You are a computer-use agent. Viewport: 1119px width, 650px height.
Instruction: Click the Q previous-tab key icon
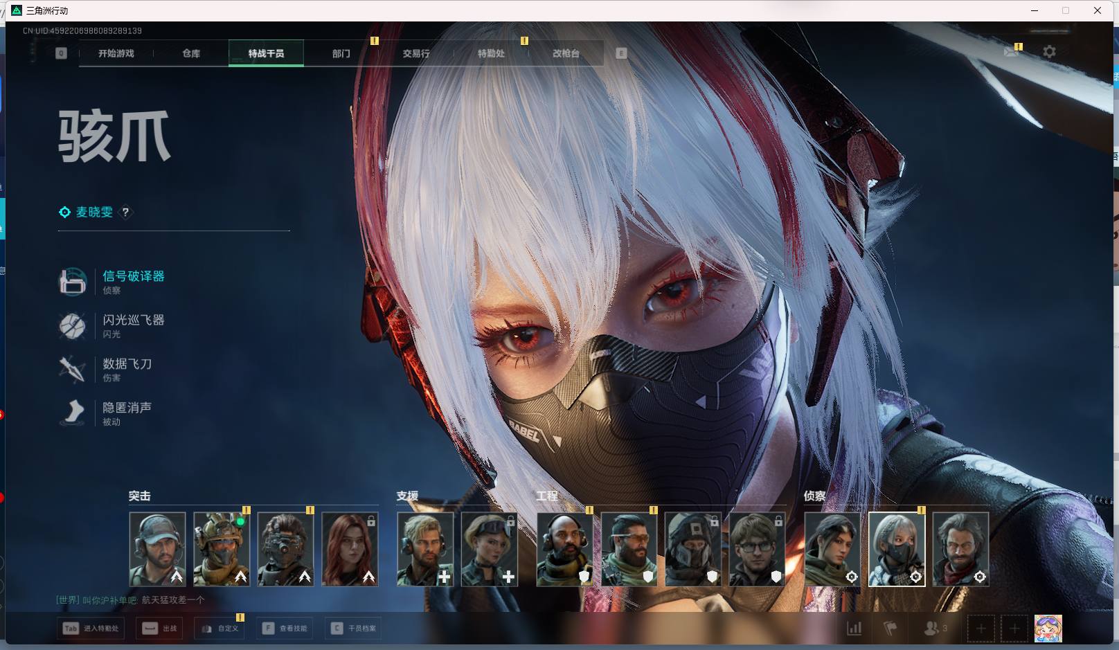tap(61, 53)
